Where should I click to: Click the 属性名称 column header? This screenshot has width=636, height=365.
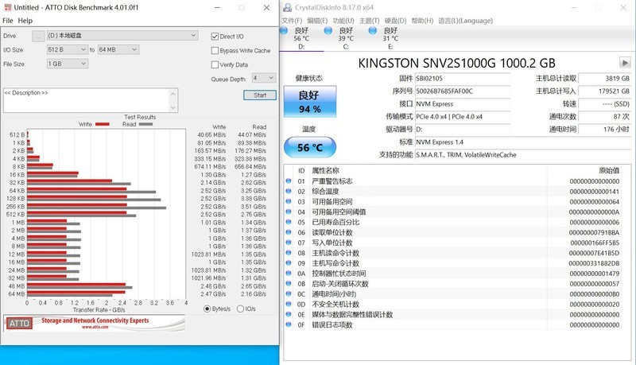tap(325, 170)
